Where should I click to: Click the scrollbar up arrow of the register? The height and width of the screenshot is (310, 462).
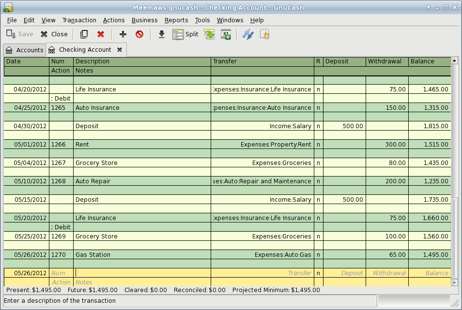454,61
